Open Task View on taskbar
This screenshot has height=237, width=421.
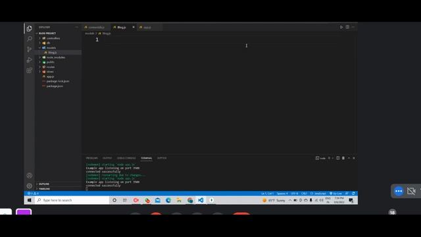125,200
